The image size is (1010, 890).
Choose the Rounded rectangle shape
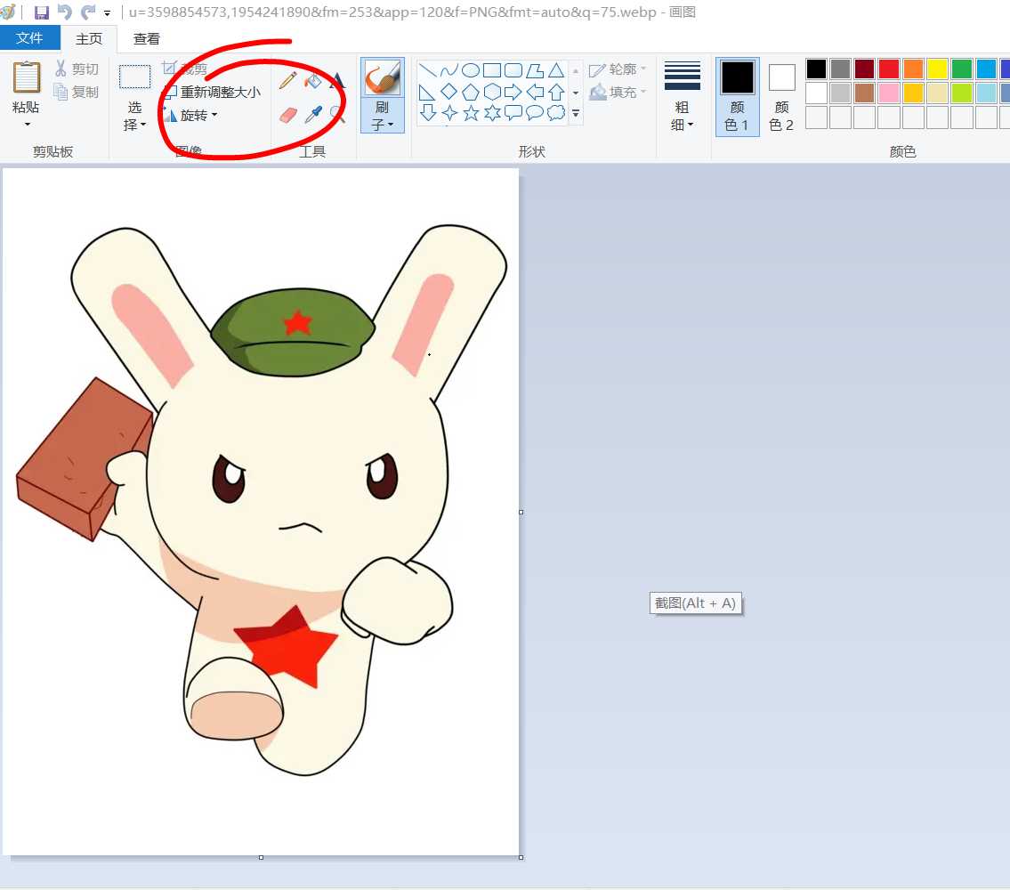point(513,70)
